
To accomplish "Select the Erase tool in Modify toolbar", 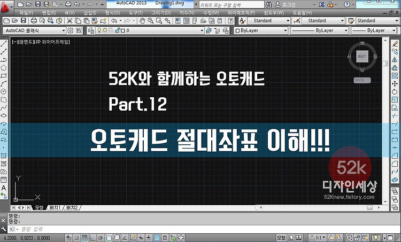I will point(395,44).
